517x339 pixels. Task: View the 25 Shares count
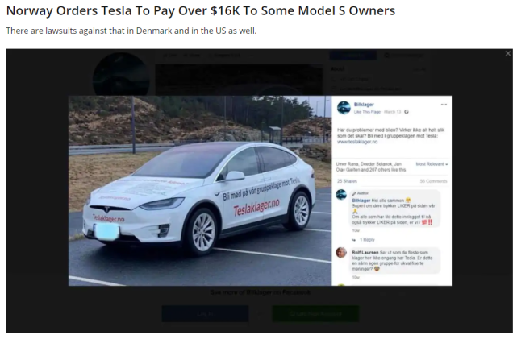[x=347, y=181]
